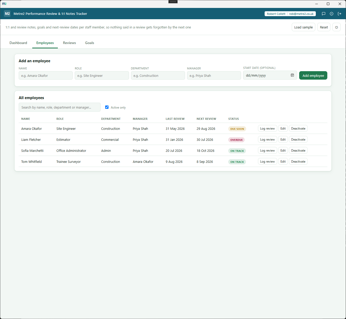Click the NEXT REVIEW column header

click(206, 119)
